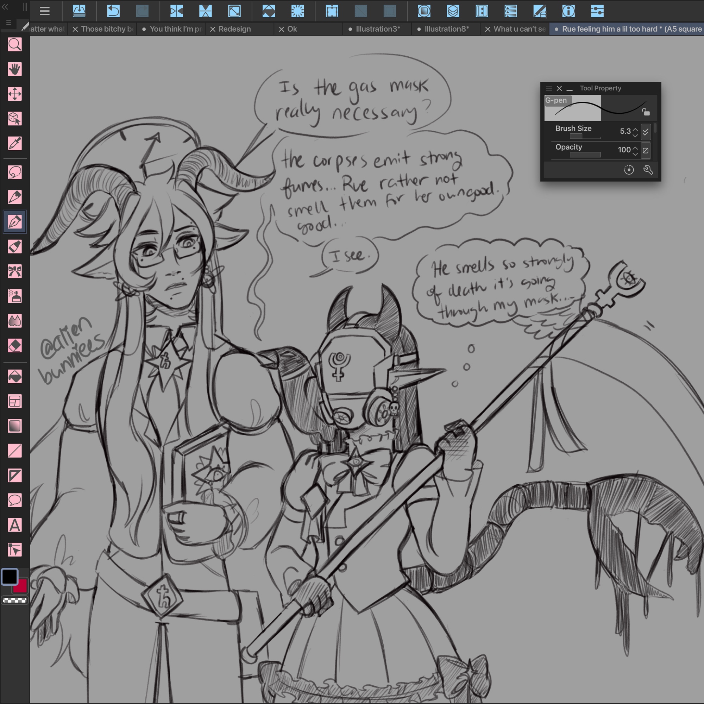Select the Lasso auto-select tool
This screenshot has height=704, width=704.
(x=14, y=172)
